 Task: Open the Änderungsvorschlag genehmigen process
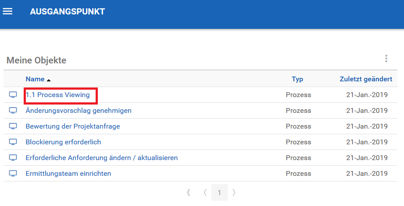(x=79, y=111)
